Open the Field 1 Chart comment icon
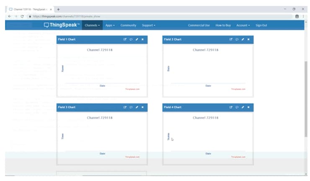 131,39
